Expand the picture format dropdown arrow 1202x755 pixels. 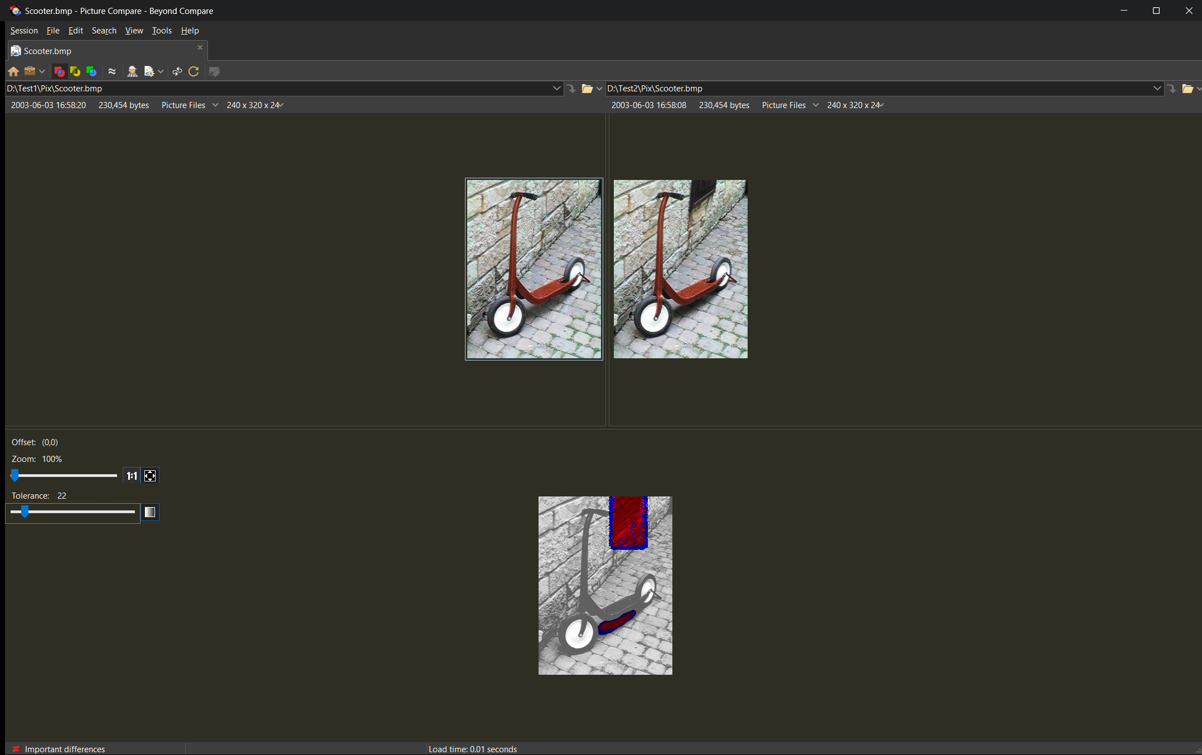click(161, 71)
